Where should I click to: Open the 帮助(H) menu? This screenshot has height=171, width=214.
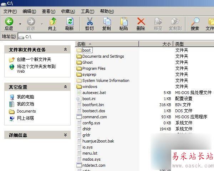point(107,11)
